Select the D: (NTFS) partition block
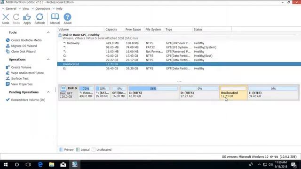This screenshot has width=301, height=169. (199, 92)
